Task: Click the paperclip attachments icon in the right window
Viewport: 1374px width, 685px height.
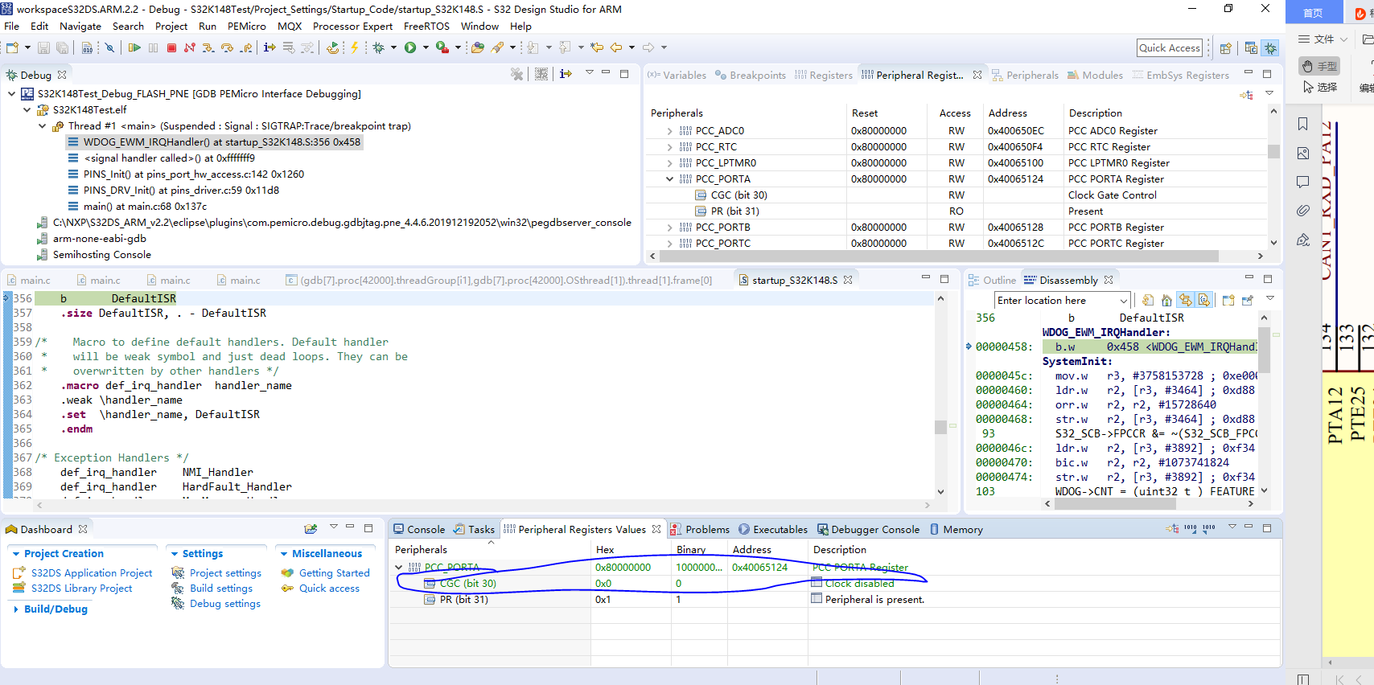Action: (x=1303, y=211)
